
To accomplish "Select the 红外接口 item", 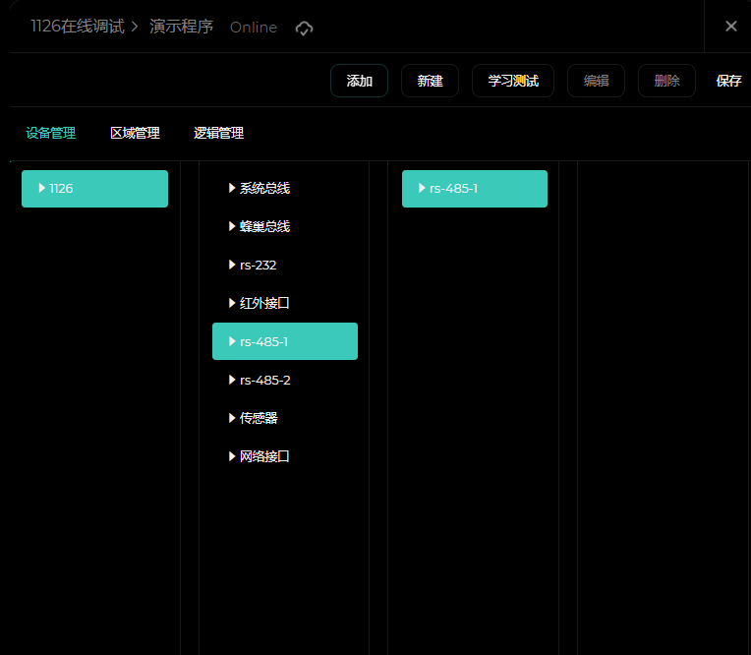I will [264, 303].
